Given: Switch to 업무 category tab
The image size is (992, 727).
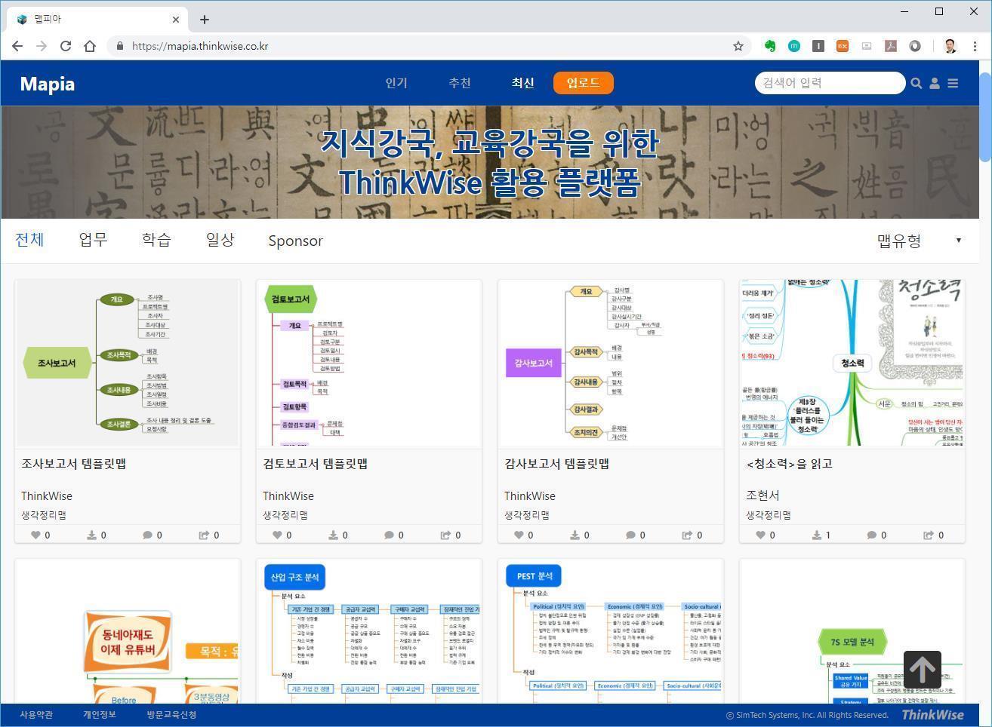Looking at the screenshot, I should (93, 240).
